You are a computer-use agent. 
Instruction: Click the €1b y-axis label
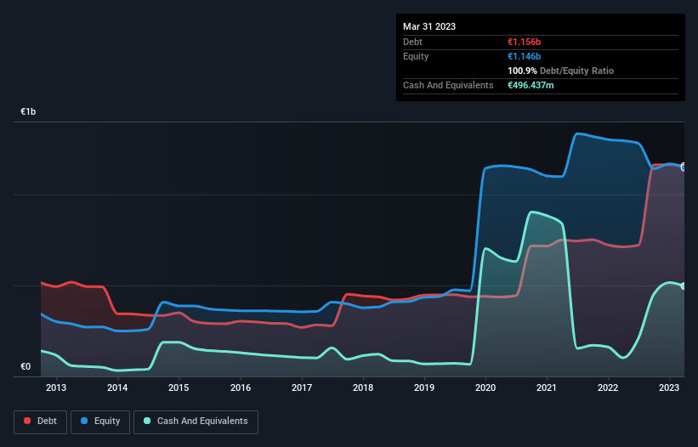(x=28, y=111)
